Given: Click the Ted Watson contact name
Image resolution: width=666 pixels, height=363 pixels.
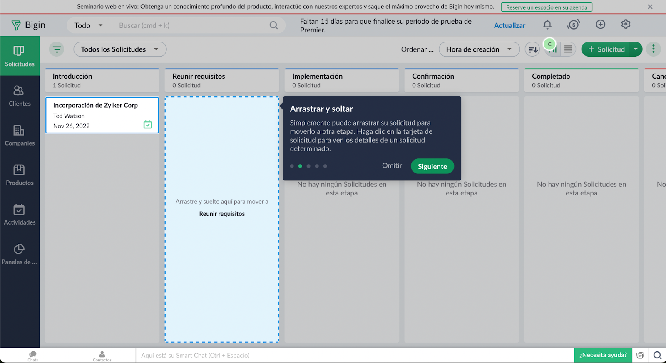Looking at the screenshot, I should pyautogui.click(x=69, y=116).
